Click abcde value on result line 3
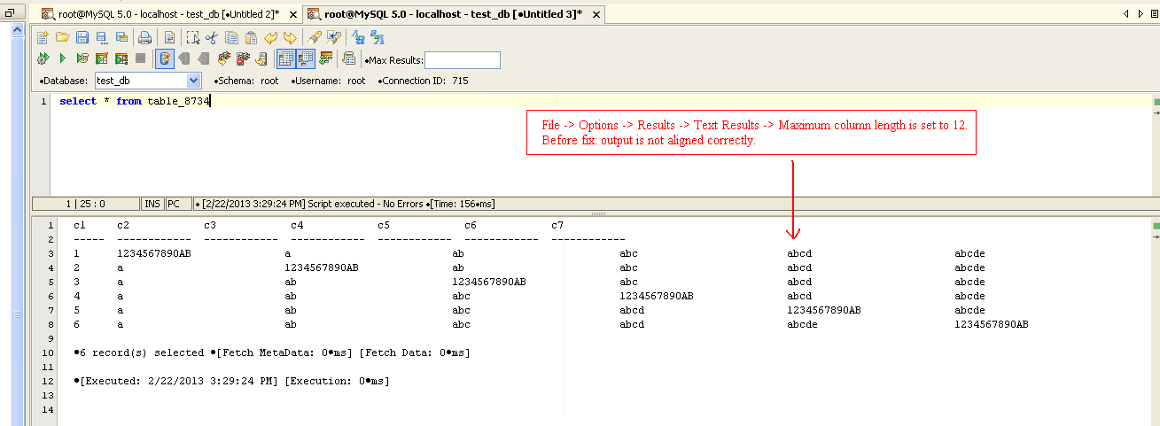Screen dimensions: 1160x426 pyautogui.click(x=969, y=253)
